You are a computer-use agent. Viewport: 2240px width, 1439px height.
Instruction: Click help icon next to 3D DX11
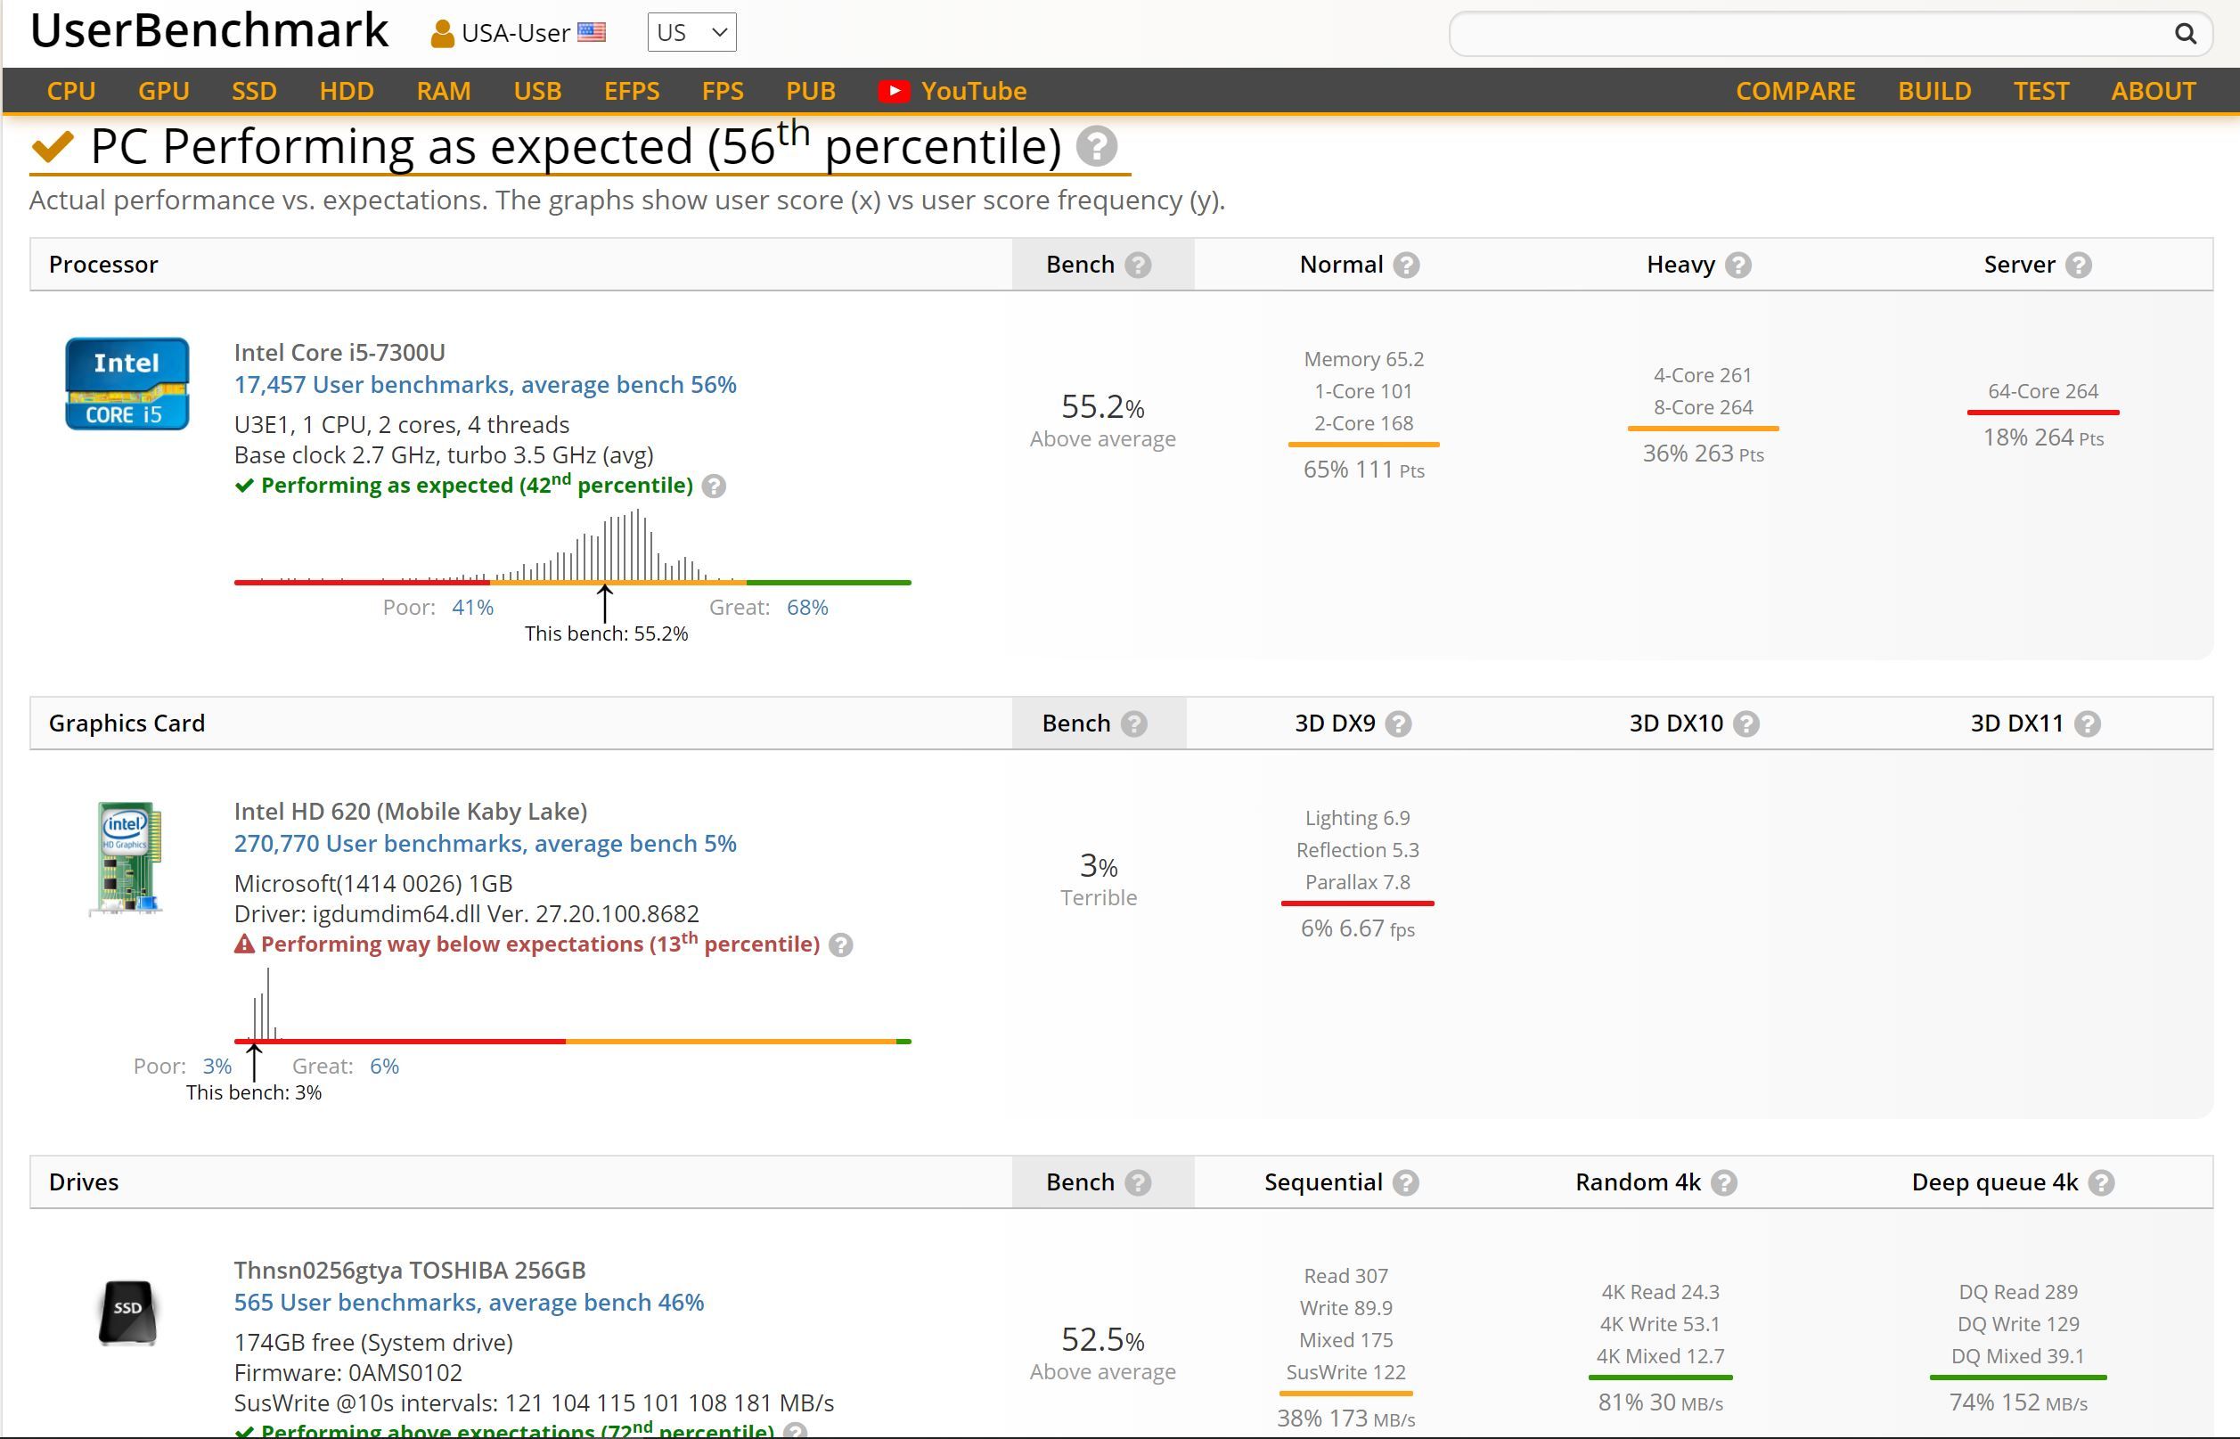pyautogui.click(x=2088, y=724)
